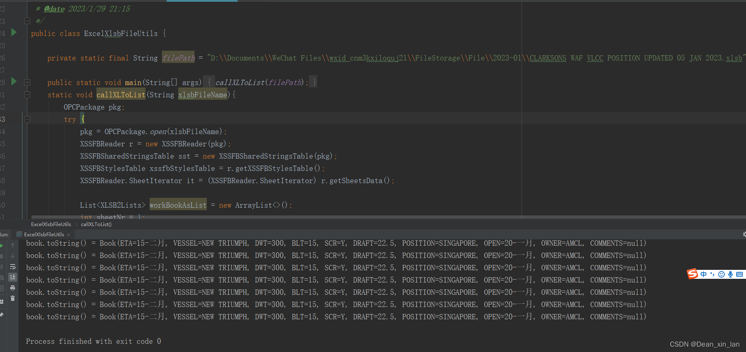Click the editor horizontal scrollbar
Image resolution: width=746 pixels, height=352 pixels.
[388, 217]
